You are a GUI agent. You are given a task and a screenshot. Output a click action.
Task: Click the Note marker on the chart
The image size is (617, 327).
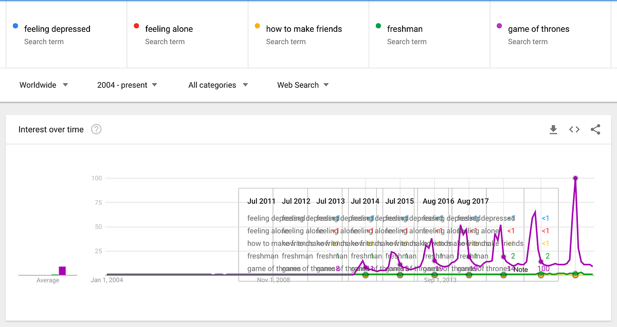click(520, 270)
